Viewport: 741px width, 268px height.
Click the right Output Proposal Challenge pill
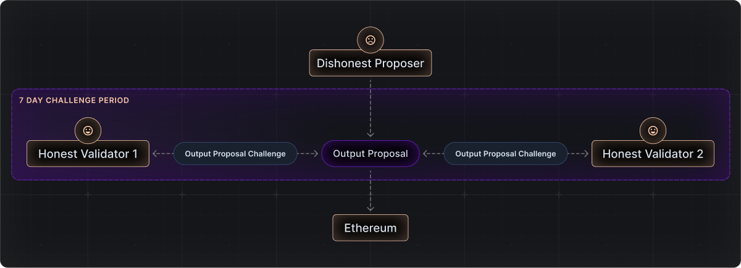(505, 154)
